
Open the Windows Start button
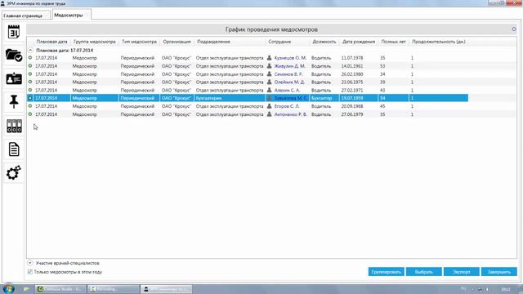point(8,288)
